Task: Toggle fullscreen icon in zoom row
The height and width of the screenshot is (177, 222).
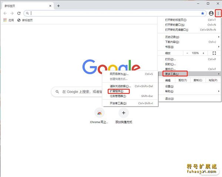Action: click(x=214, y=53)
